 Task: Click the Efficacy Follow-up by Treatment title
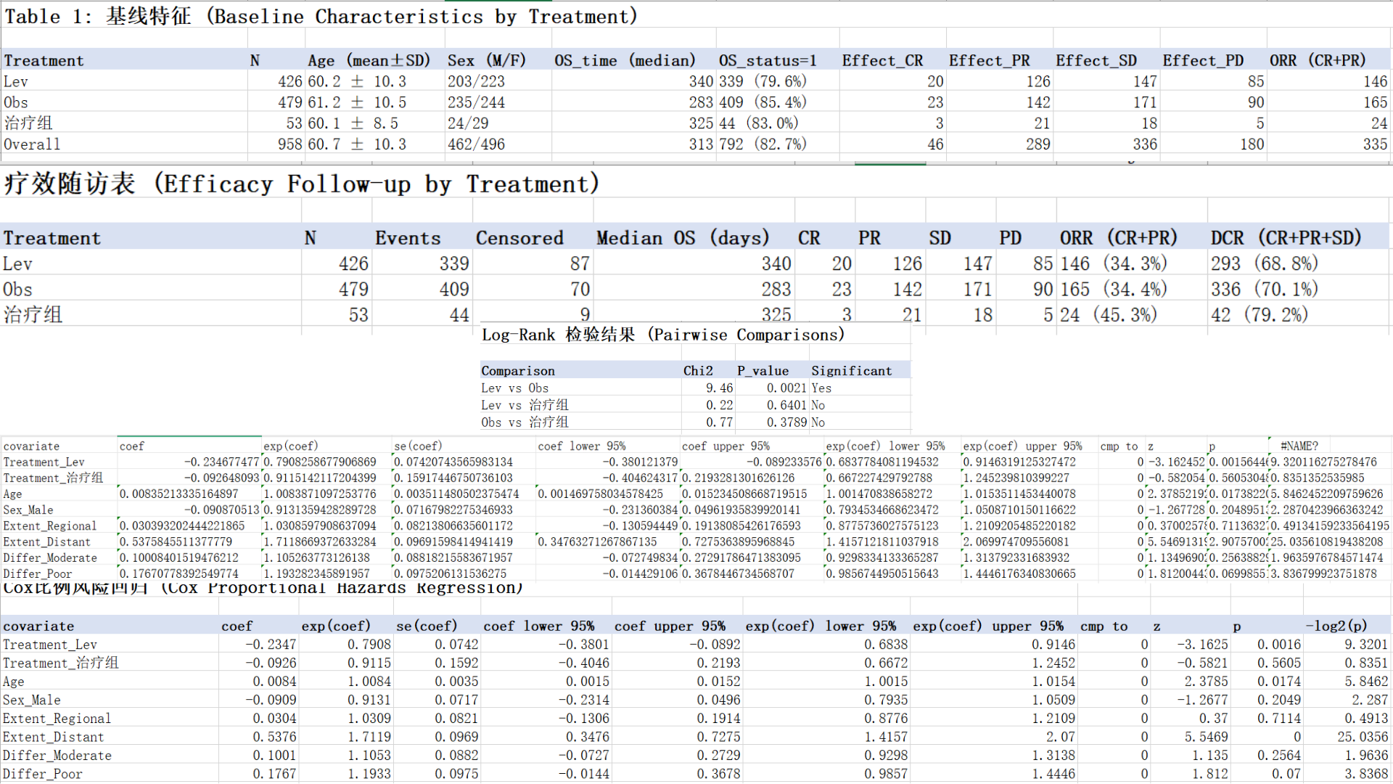click(302, 184)
